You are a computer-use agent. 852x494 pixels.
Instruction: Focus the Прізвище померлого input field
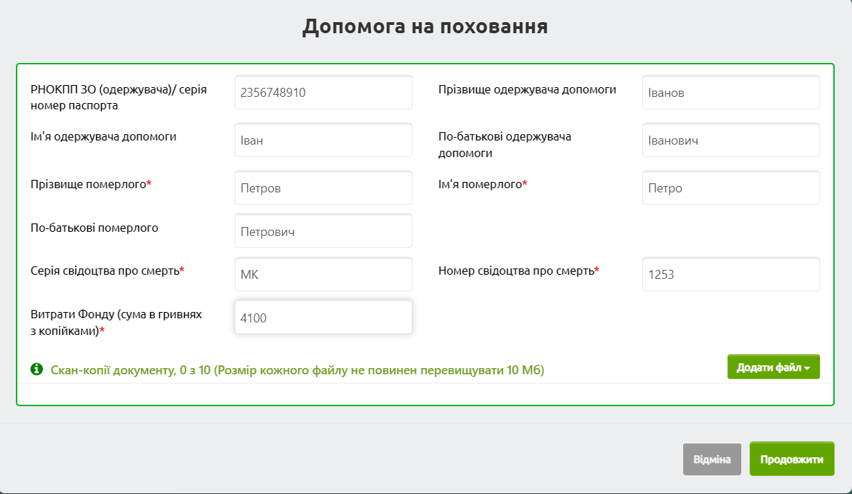(x=323, y=188)
